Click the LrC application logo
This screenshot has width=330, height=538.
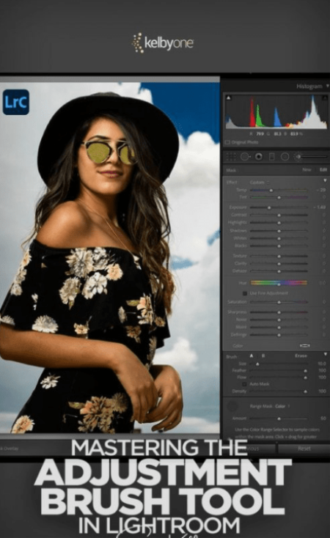coord(16,102)
